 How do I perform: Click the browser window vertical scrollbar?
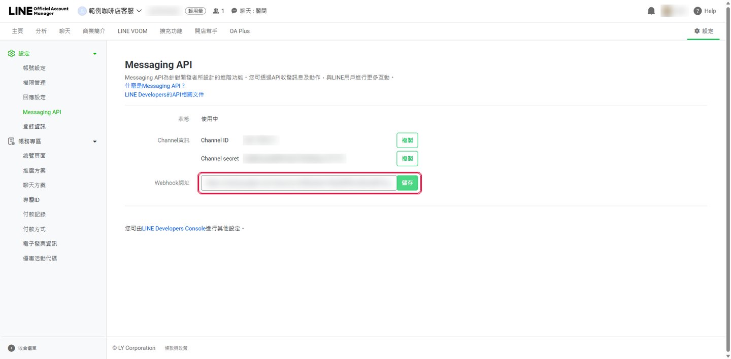(728, 179)
